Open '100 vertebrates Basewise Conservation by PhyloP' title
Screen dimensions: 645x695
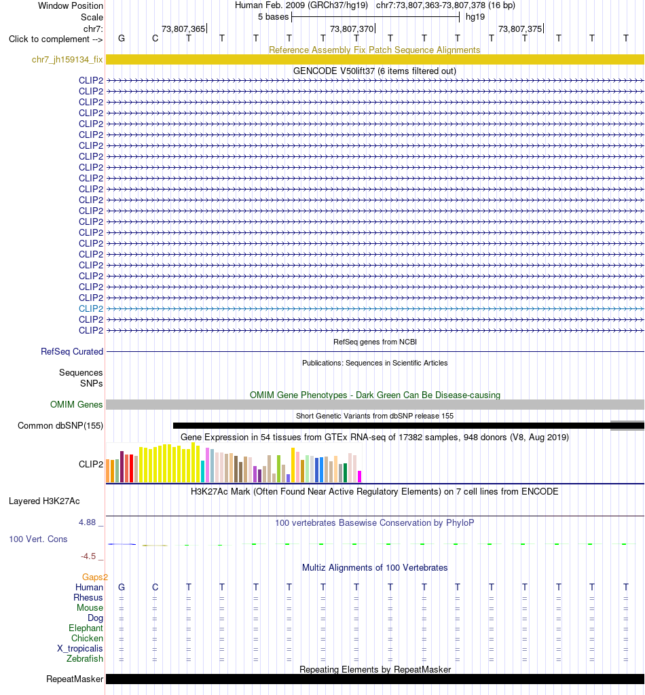point(375,522)
